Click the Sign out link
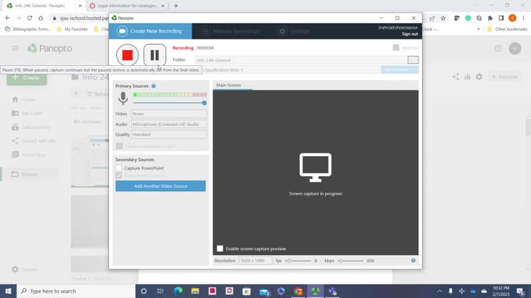 click(410, 34)
